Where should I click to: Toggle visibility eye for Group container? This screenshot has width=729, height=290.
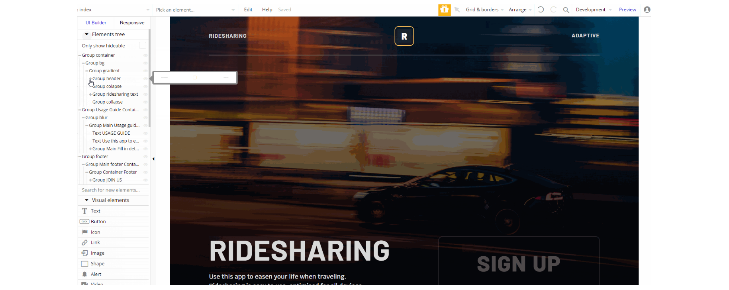point(145,55)
